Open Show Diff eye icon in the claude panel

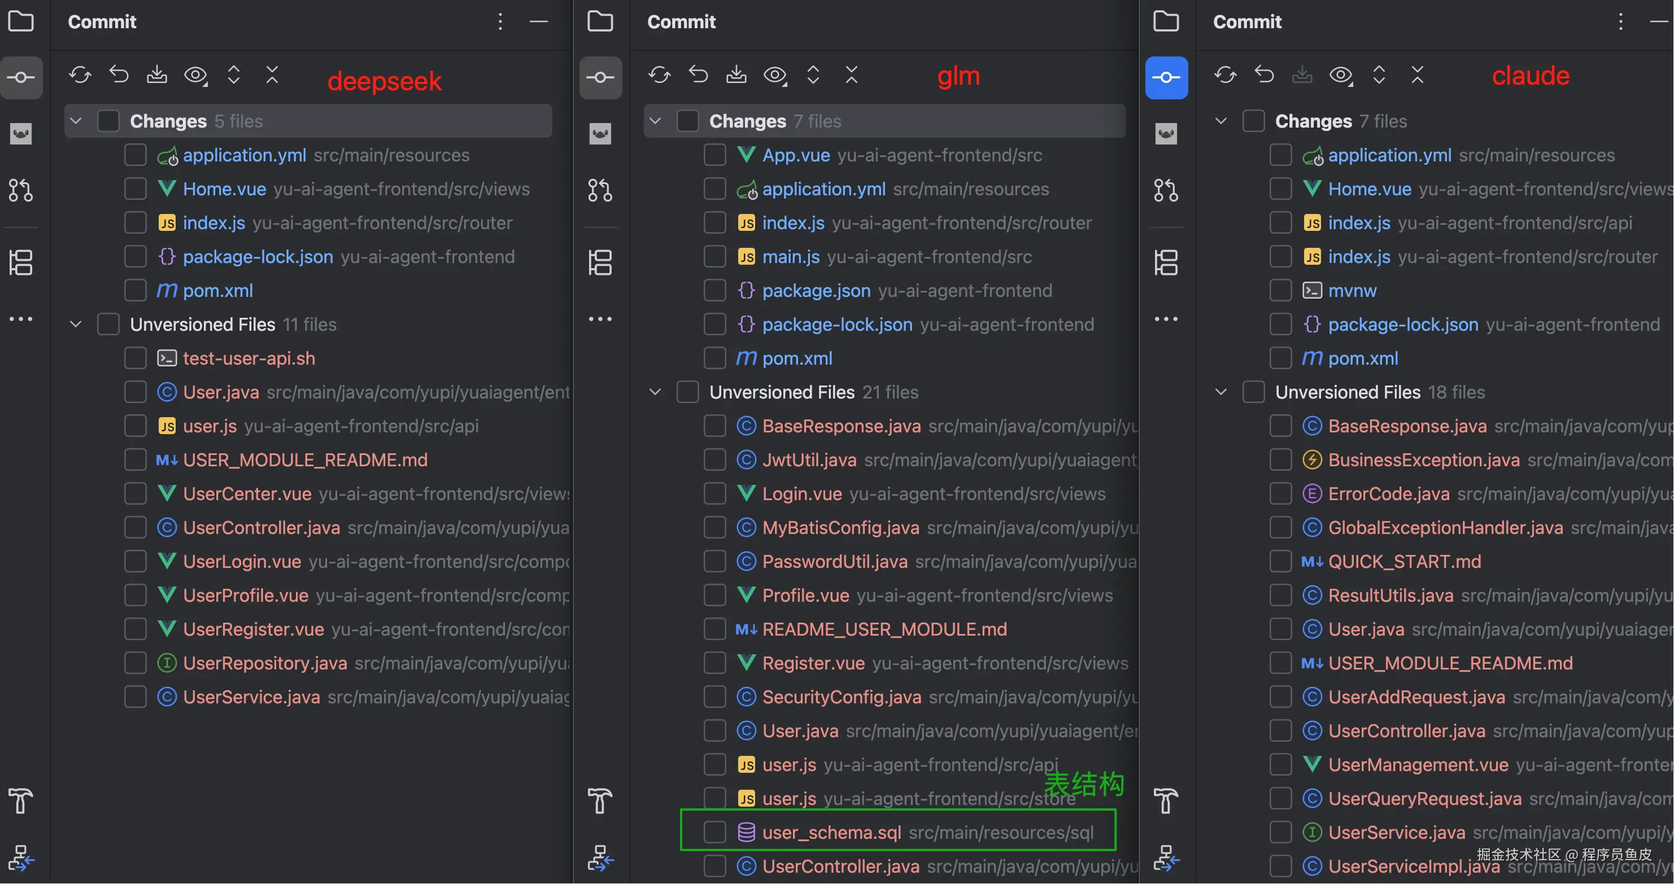coord(1340,75)
